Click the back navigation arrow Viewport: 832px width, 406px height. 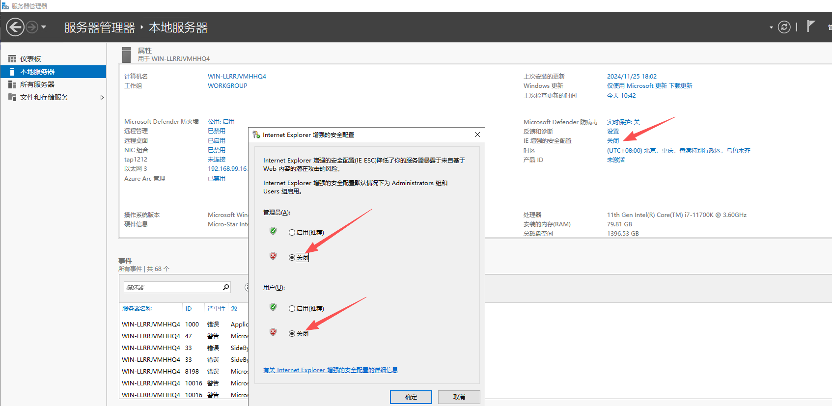pyautogui.click(x=15, y=27)
